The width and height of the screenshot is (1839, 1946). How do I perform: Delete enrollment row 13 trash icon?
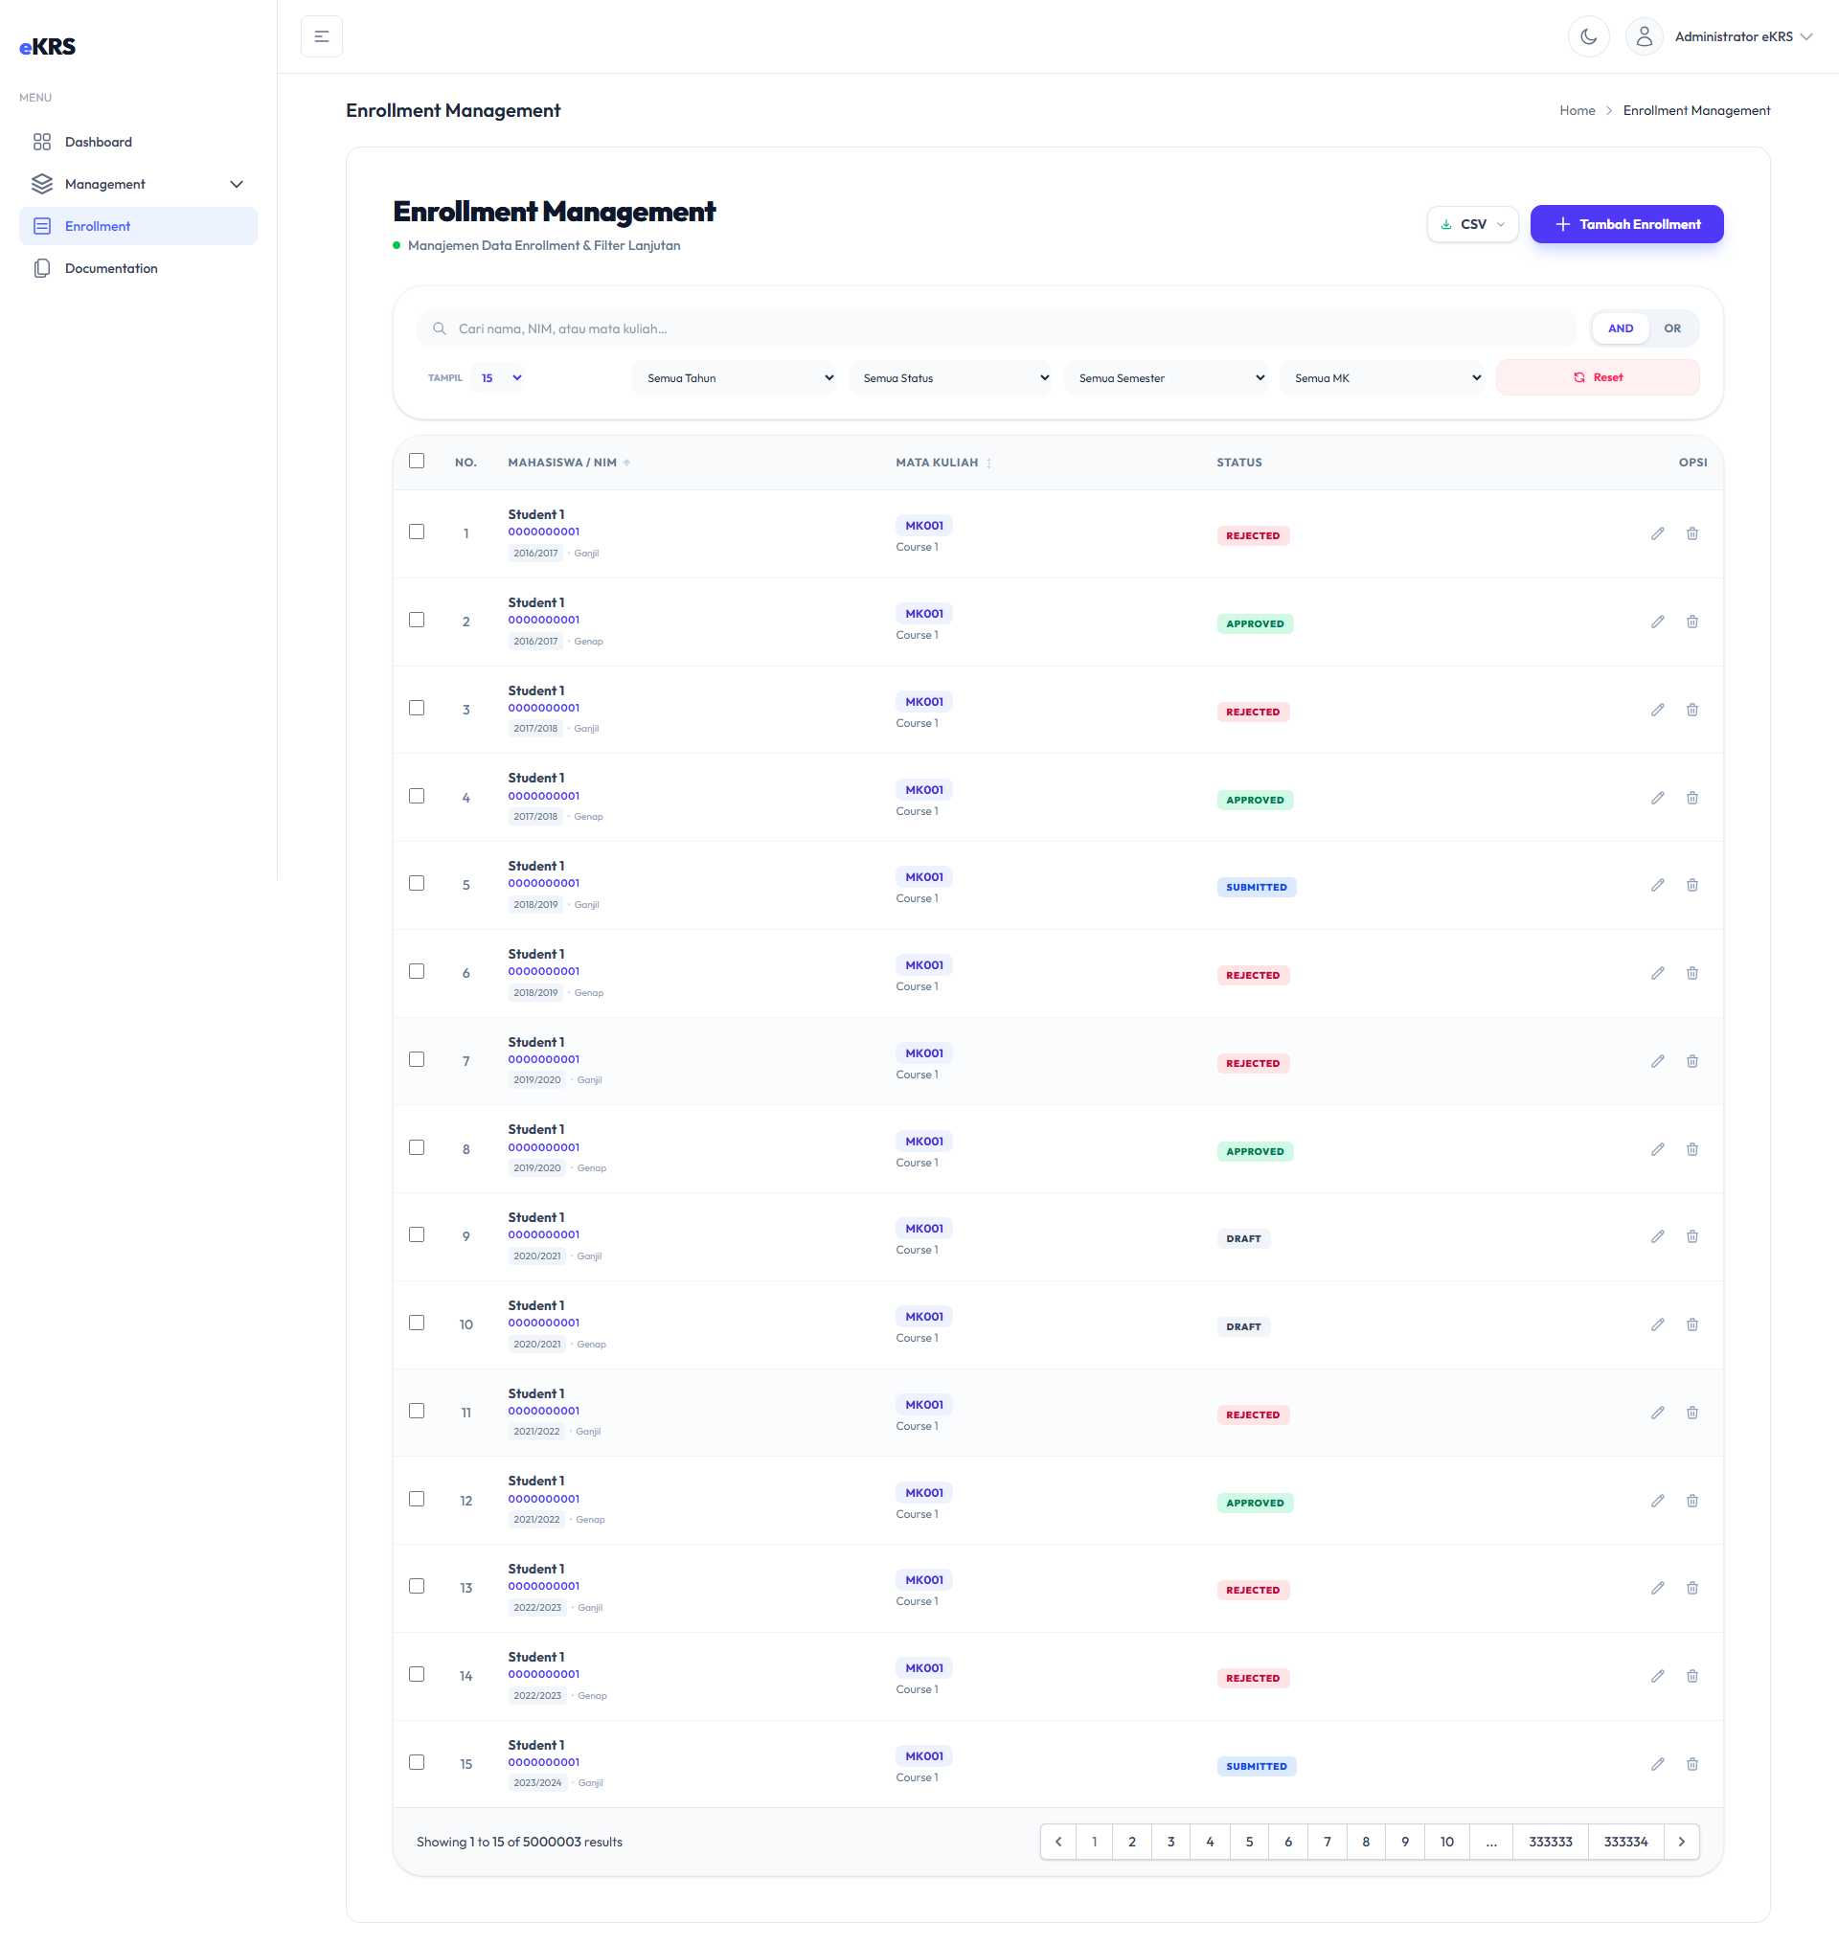pyautogui.click(x=1691, y=1588)
